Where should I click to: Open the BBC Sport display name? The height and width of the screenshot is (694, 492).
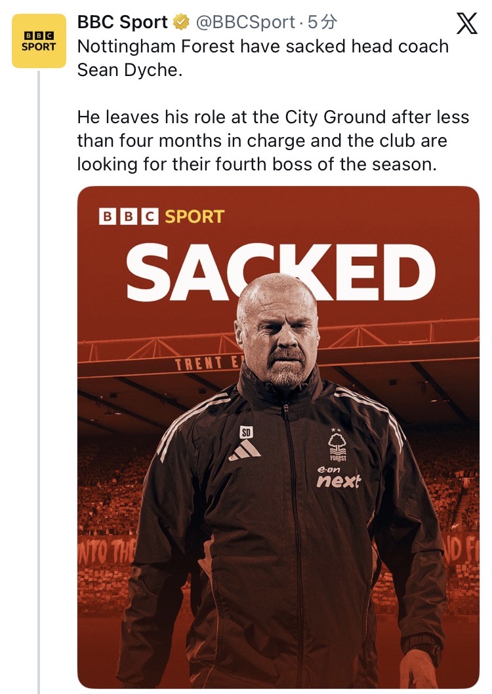coord(123,22)
